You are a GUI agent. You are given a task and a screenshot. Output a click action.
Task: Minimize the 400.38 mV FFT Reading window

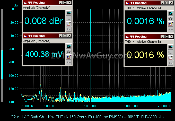pyautogui.click(x=60, y=36)
